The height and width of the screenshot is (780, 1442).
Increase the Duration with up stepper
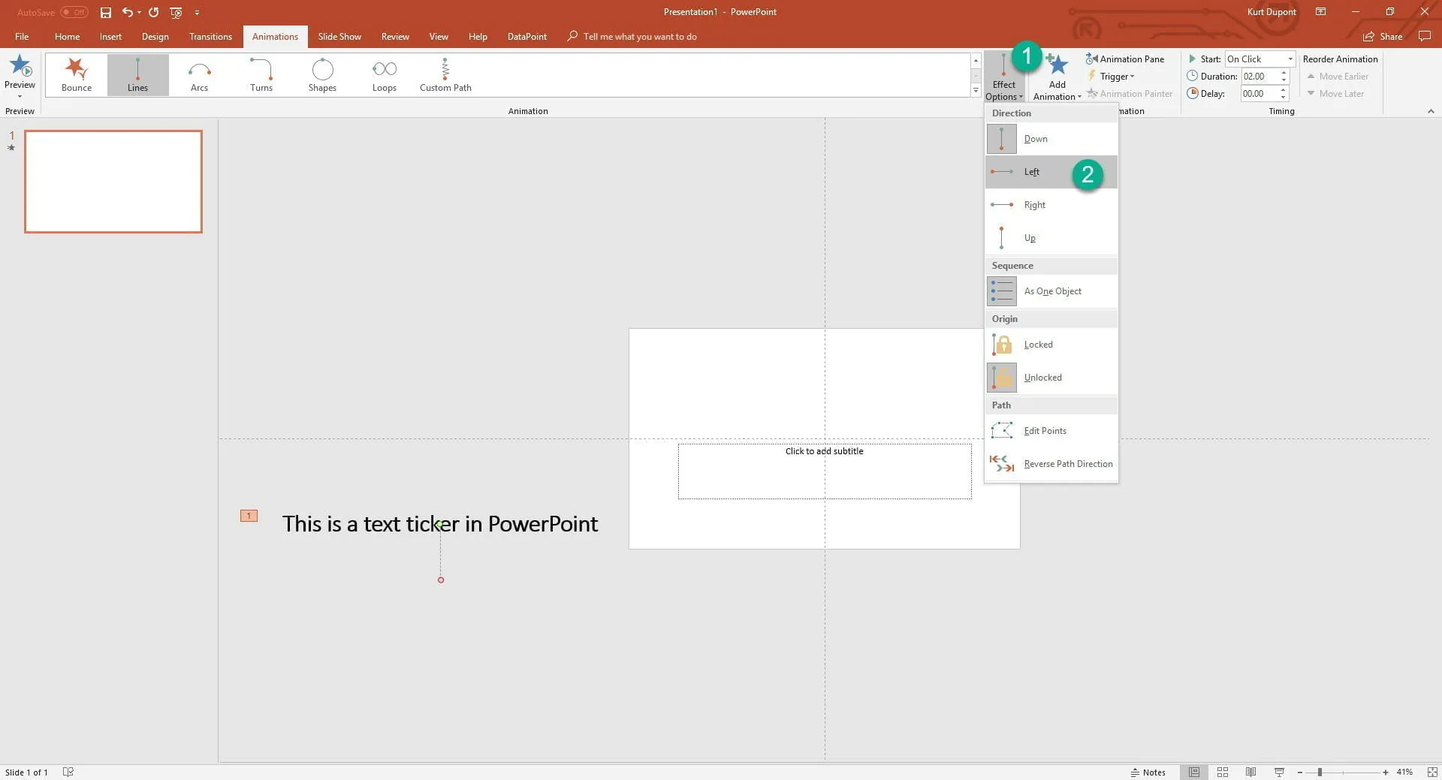tap(1284, 72)
